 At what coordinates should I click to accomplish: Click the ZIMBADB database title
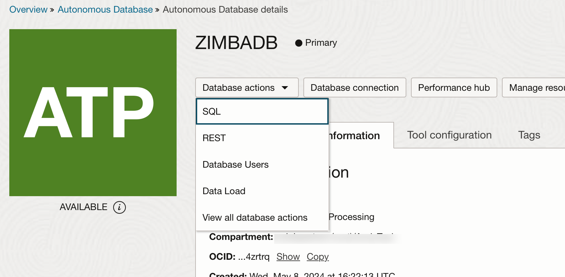pos(236,43)
